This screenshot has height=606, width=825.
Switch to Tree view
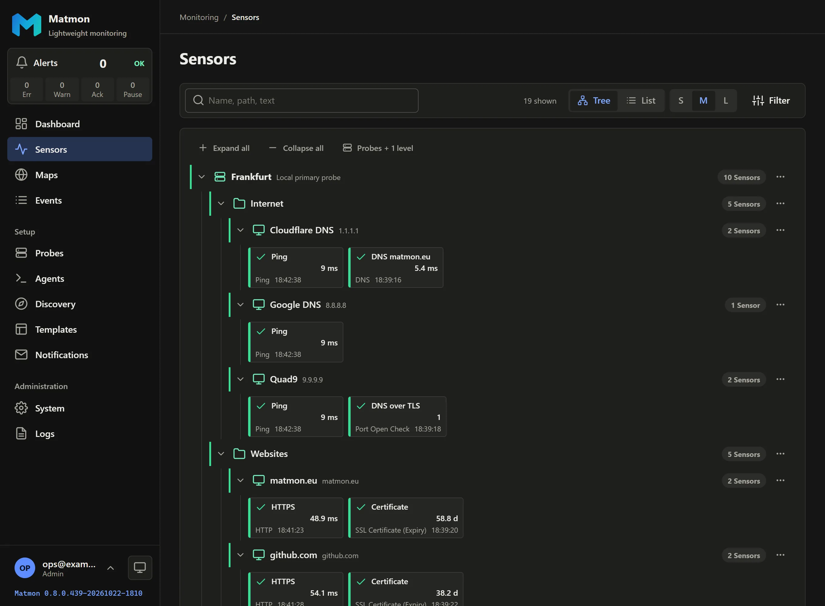(x=594, y=101)
